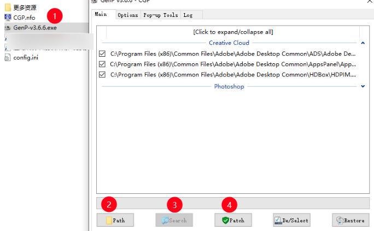Uncheck the ADS\Adobe De... path checkbox
The width and height of the screenshot is (374, 231).
point(102,54)
